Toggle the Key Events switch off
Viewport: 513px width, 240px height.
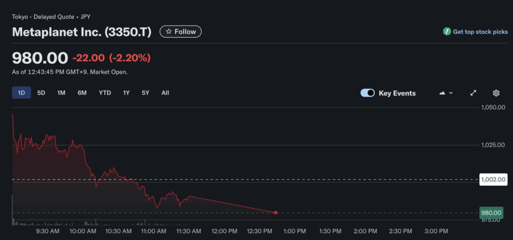[x=367, y=92]
